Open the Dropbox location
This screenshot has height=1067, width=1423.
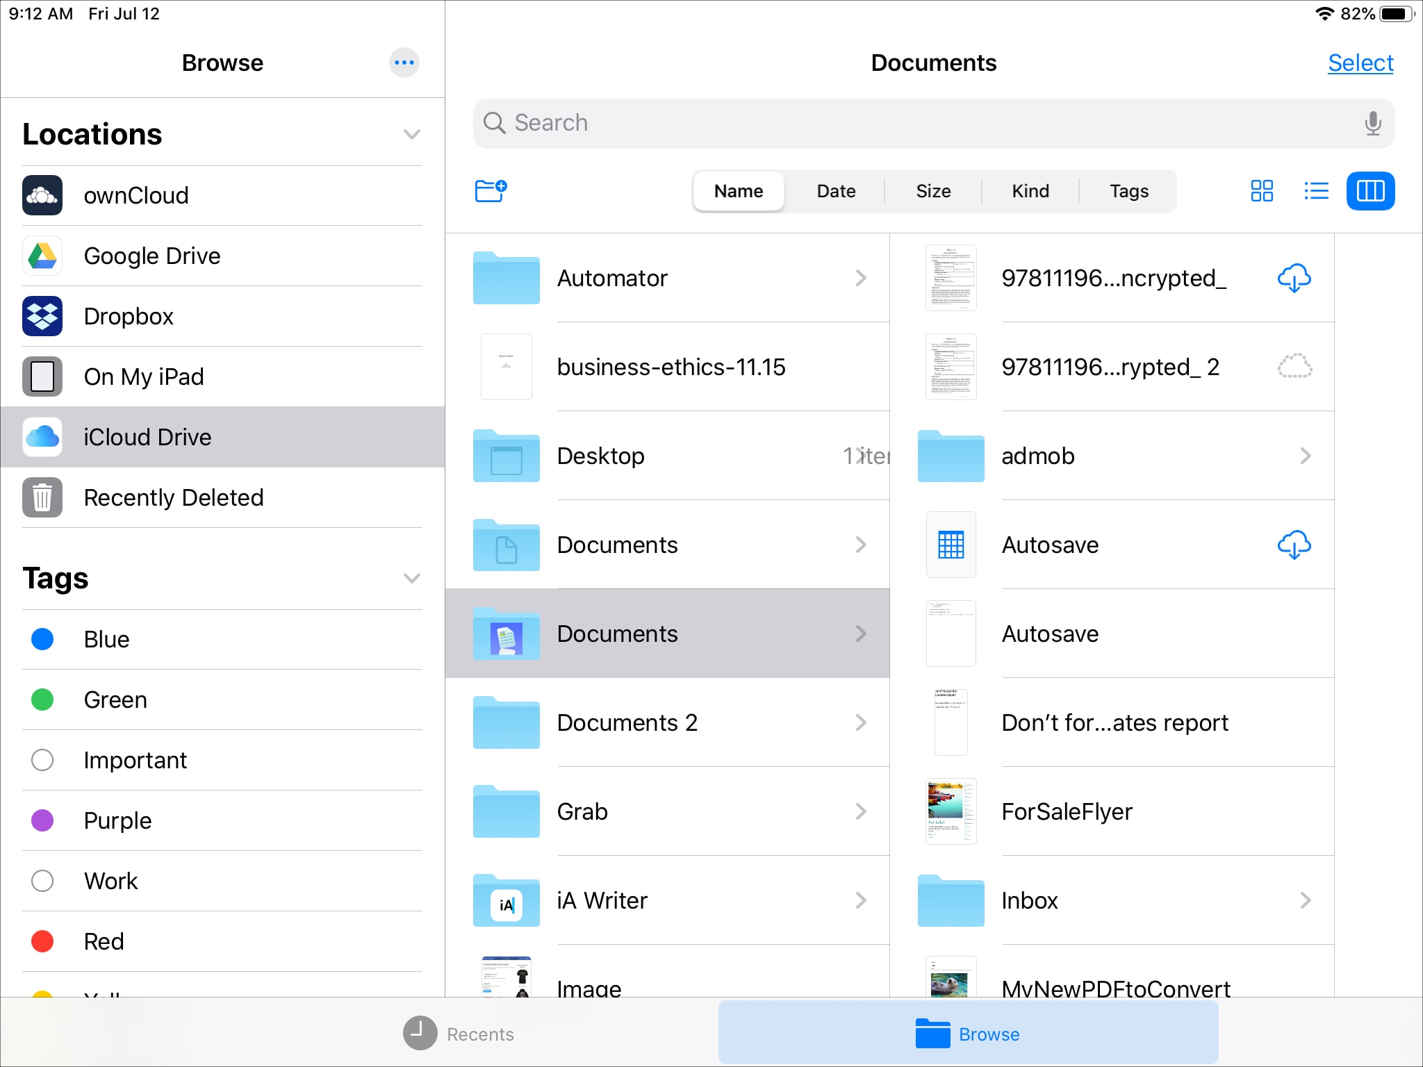[x=222, y=316]
